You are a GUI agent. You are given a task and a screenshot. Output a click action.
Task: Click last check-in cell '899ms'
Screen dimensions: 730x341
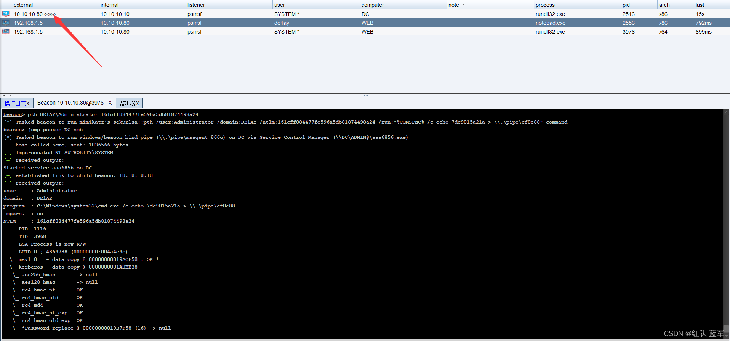[703, 32]
